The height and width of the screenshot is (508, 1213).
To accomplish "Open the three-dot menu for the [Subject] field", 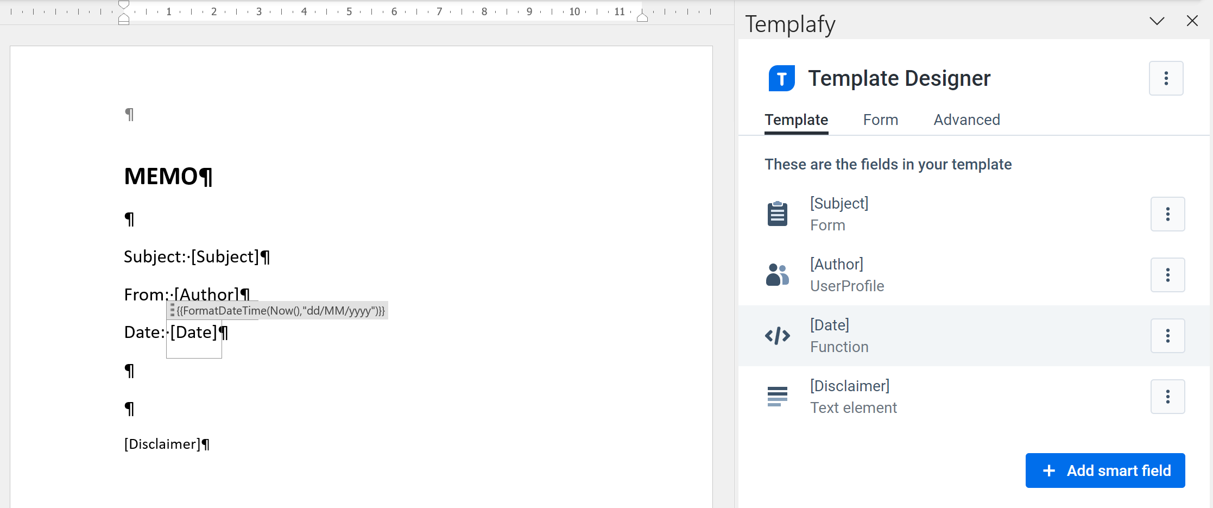I will click(x=1168, y=214).
